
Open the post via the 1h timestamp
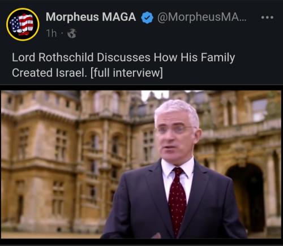point(52,33)
